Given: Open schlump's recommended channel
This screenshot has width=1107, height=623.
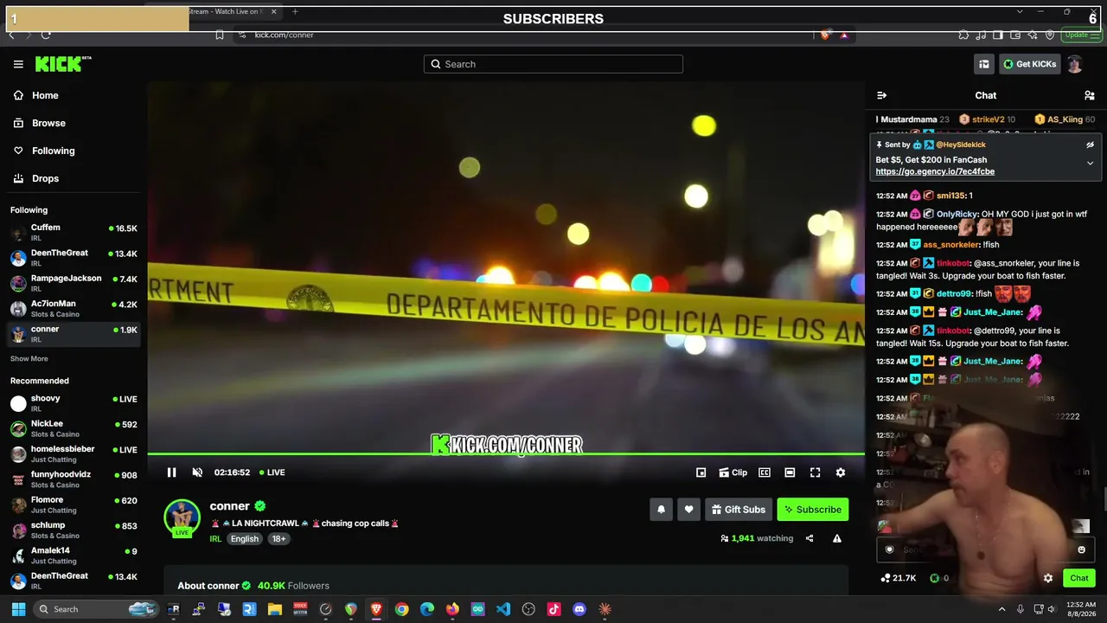Looking at the screenshot, I should pos(74,530).
